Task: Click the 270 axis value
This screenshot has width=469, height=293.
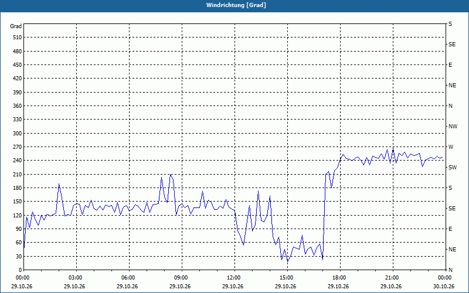Action: (x=17, y=147)
